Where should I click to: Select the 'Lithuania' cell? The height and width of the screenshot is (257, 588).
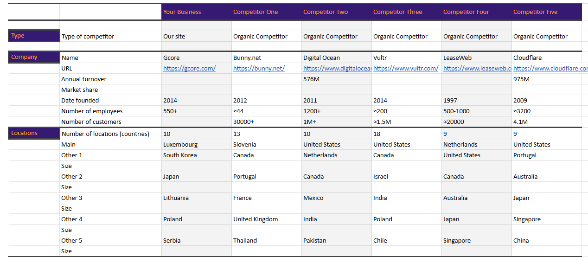(x=197, y=198)
